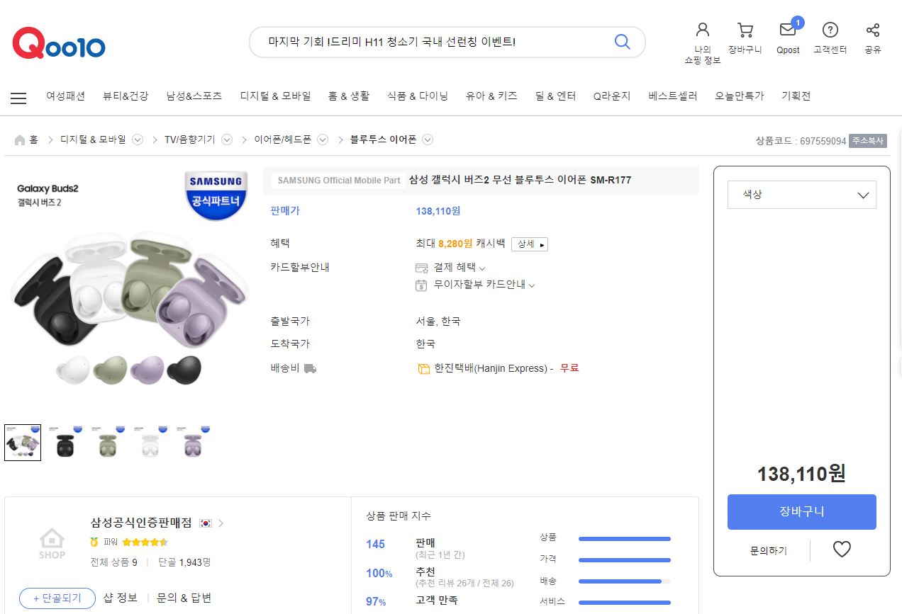Viewport: 902px width, 614px height.
Task: Click the 서비스 score bar
Action: 625,603
